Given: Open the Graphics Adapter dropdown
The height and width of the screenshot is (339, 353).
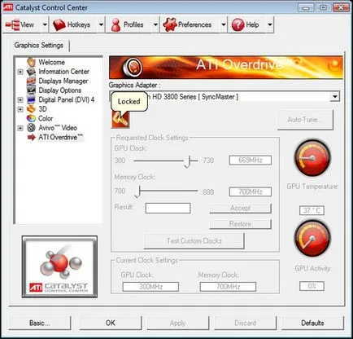Looking at the screenshot, I should pyautogui.click(x=335, y=96).
